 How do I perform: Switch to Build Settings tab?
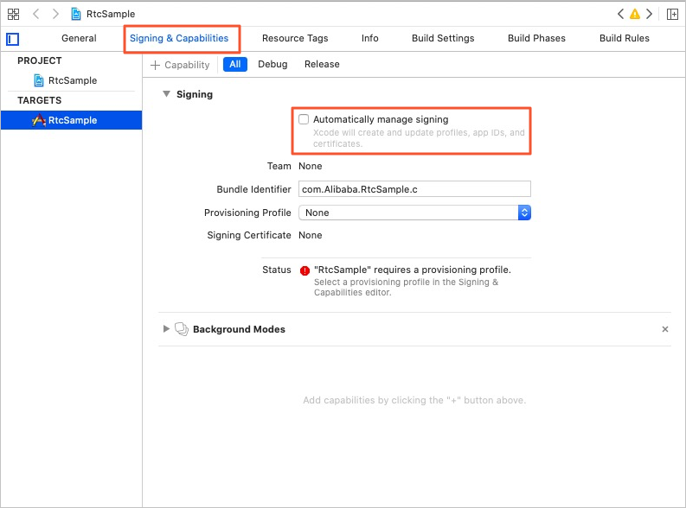pos(443,38)
